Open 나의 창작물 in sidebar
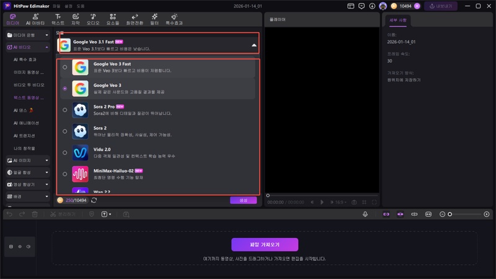 coord(24,148)
